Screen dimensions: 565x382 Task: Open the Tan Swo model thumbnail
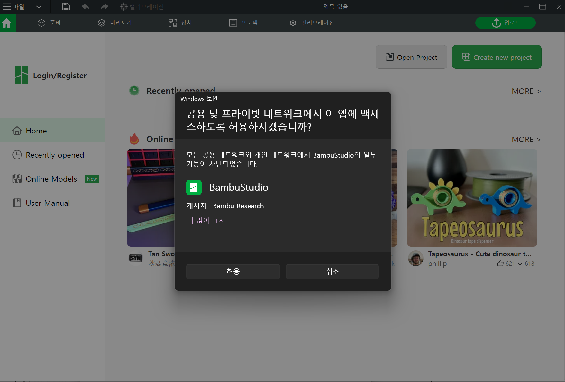151,198
